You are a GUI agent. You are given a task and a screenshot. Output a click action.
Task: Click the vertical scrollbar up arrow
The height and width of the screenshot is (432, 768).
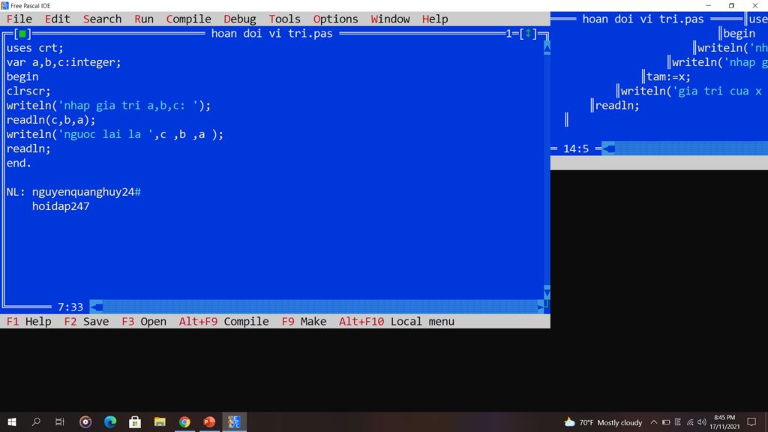coord(547,47)
